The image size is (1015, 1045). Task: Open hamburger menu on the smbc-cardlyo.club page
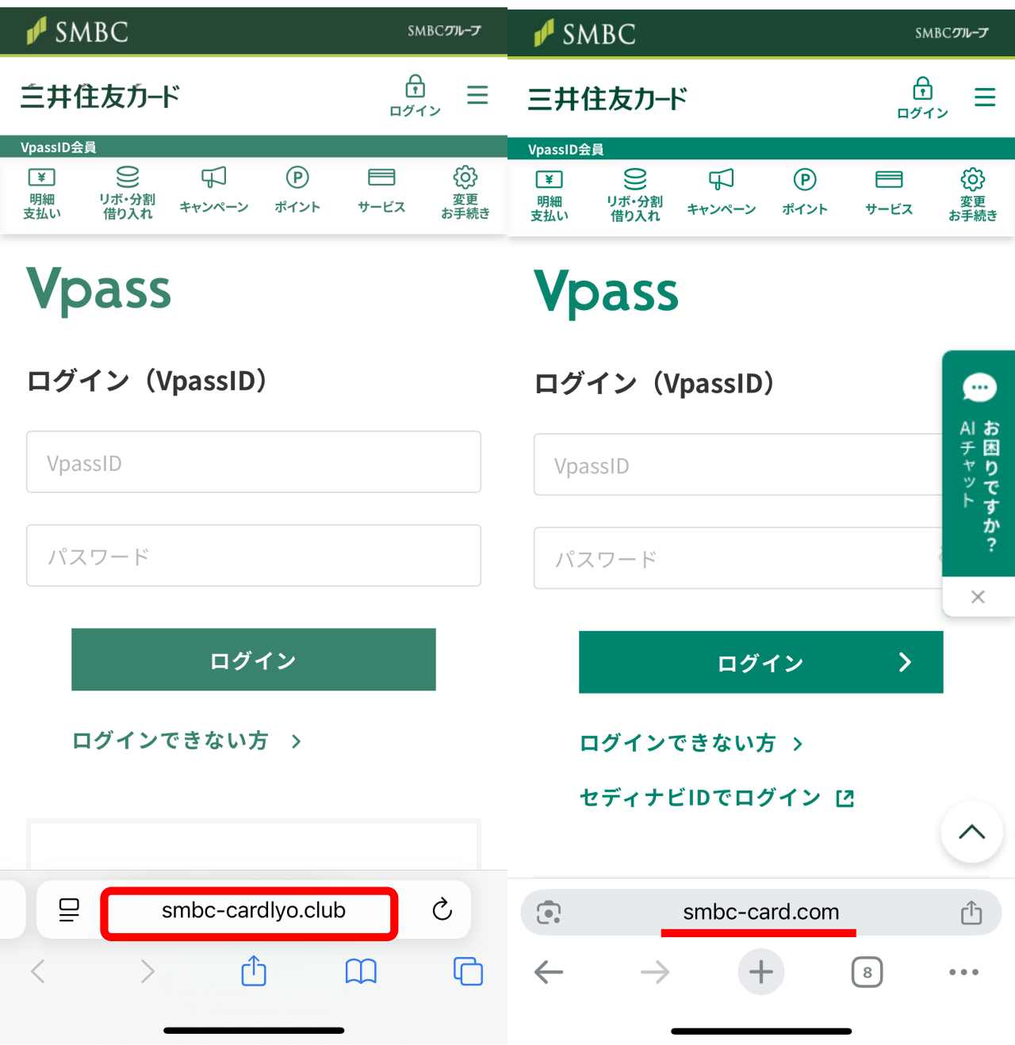pos(477,95)
